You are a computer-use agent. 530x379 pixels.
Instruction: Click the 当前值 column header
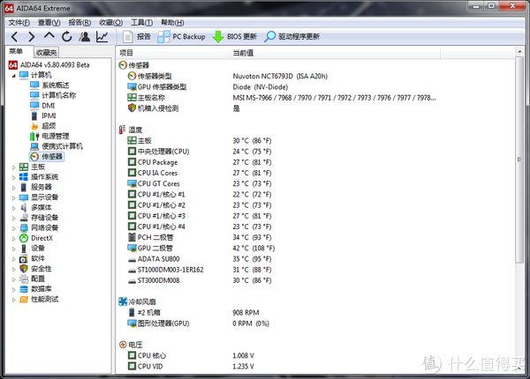click(x=335, y=53)
